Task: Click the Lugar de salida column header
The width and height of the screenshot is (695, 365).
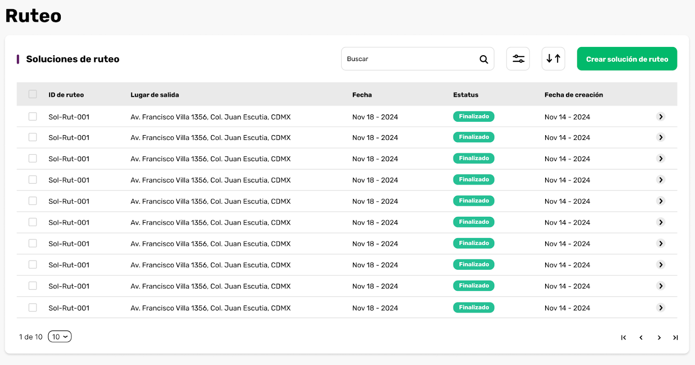Action: pos(155,95)
